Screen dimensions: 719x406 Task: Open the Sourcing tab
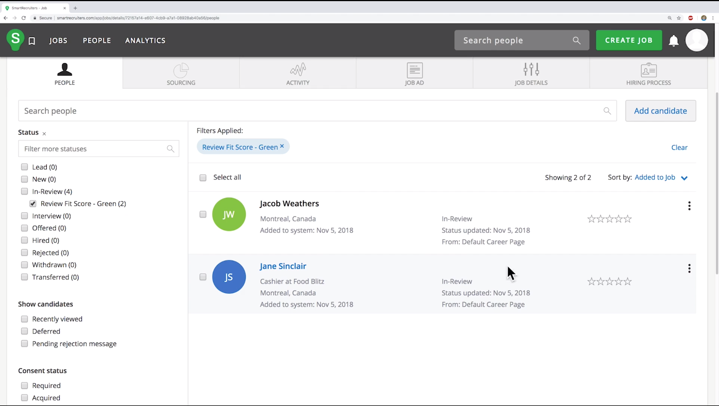point(181,74)
